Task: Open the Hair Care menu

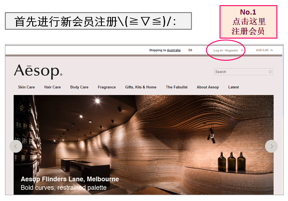Action: [53, 87]
